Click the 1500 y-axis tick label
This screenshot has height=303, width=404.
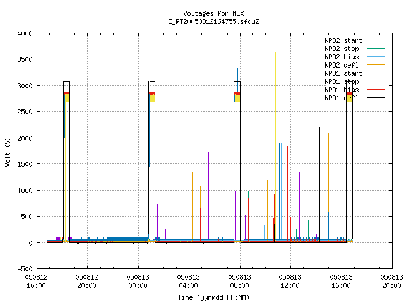tap(25, 164)
